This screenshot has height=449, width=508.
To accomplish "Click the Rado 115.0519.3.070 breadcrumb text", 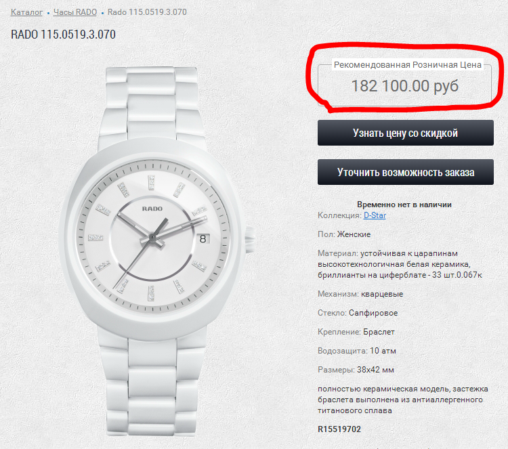I will click(x=147, y=12).
